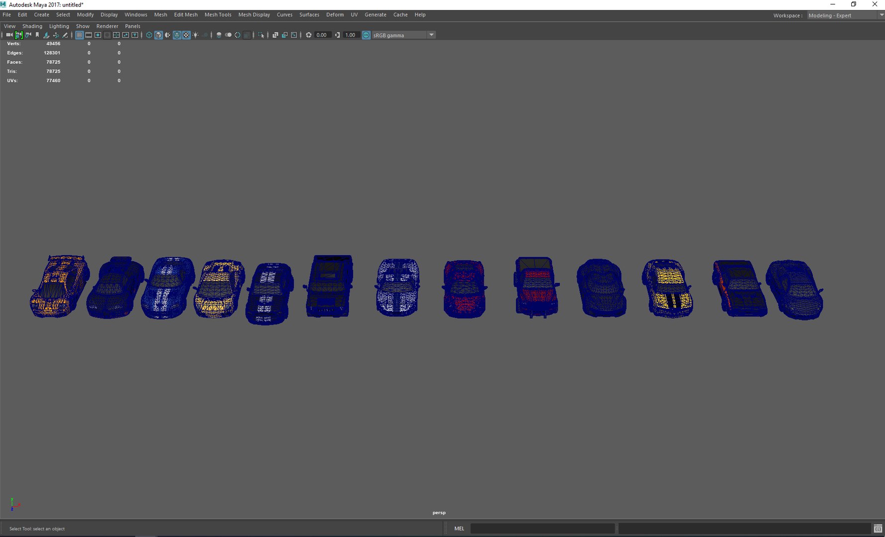Toggle Multisample Anti-aliasing icon
Image resolution: width=885 pixels, height=537 pixels.
pos(238,35)
